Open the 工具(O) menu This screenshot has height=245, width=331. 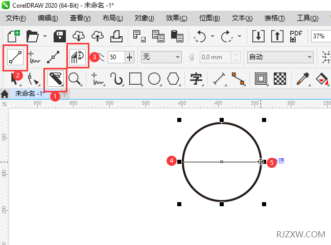[x=308, y=18]
